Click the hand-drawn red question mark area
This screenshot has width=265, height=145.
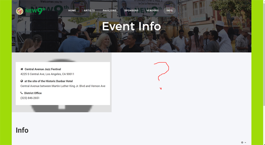161,76
